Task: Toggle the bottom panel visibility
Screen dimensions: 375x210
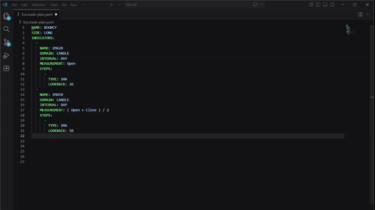Action: coord(325,5)
